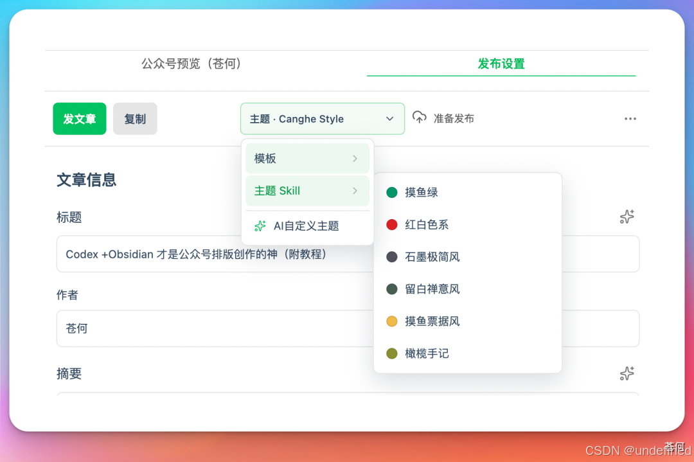Click the dark green 留白禅意风 color dot
694x462 pixels.
392,289
